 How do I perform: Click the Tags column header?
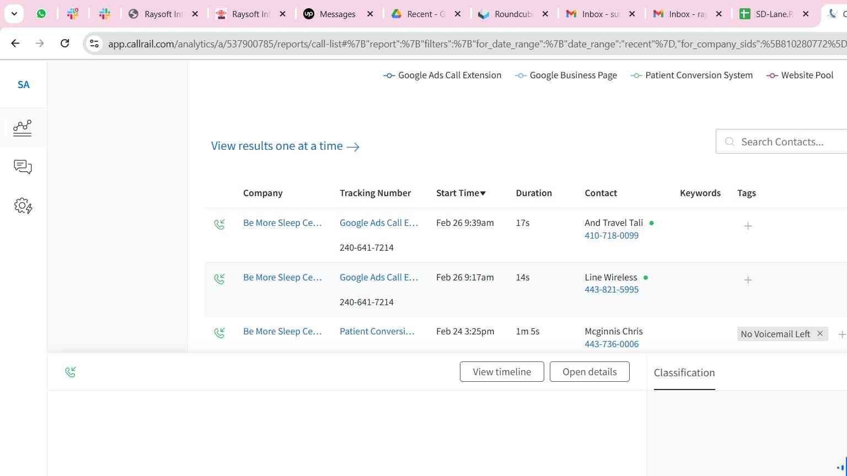747,193
